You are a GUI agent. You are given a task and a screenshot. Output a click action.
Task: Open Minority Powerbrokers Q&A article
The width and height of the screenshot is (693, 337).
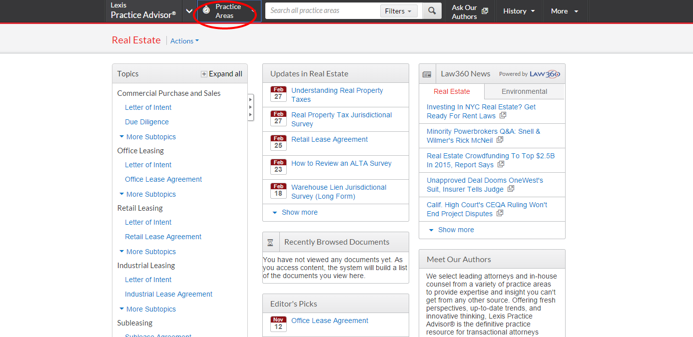(x=483, y=136)
